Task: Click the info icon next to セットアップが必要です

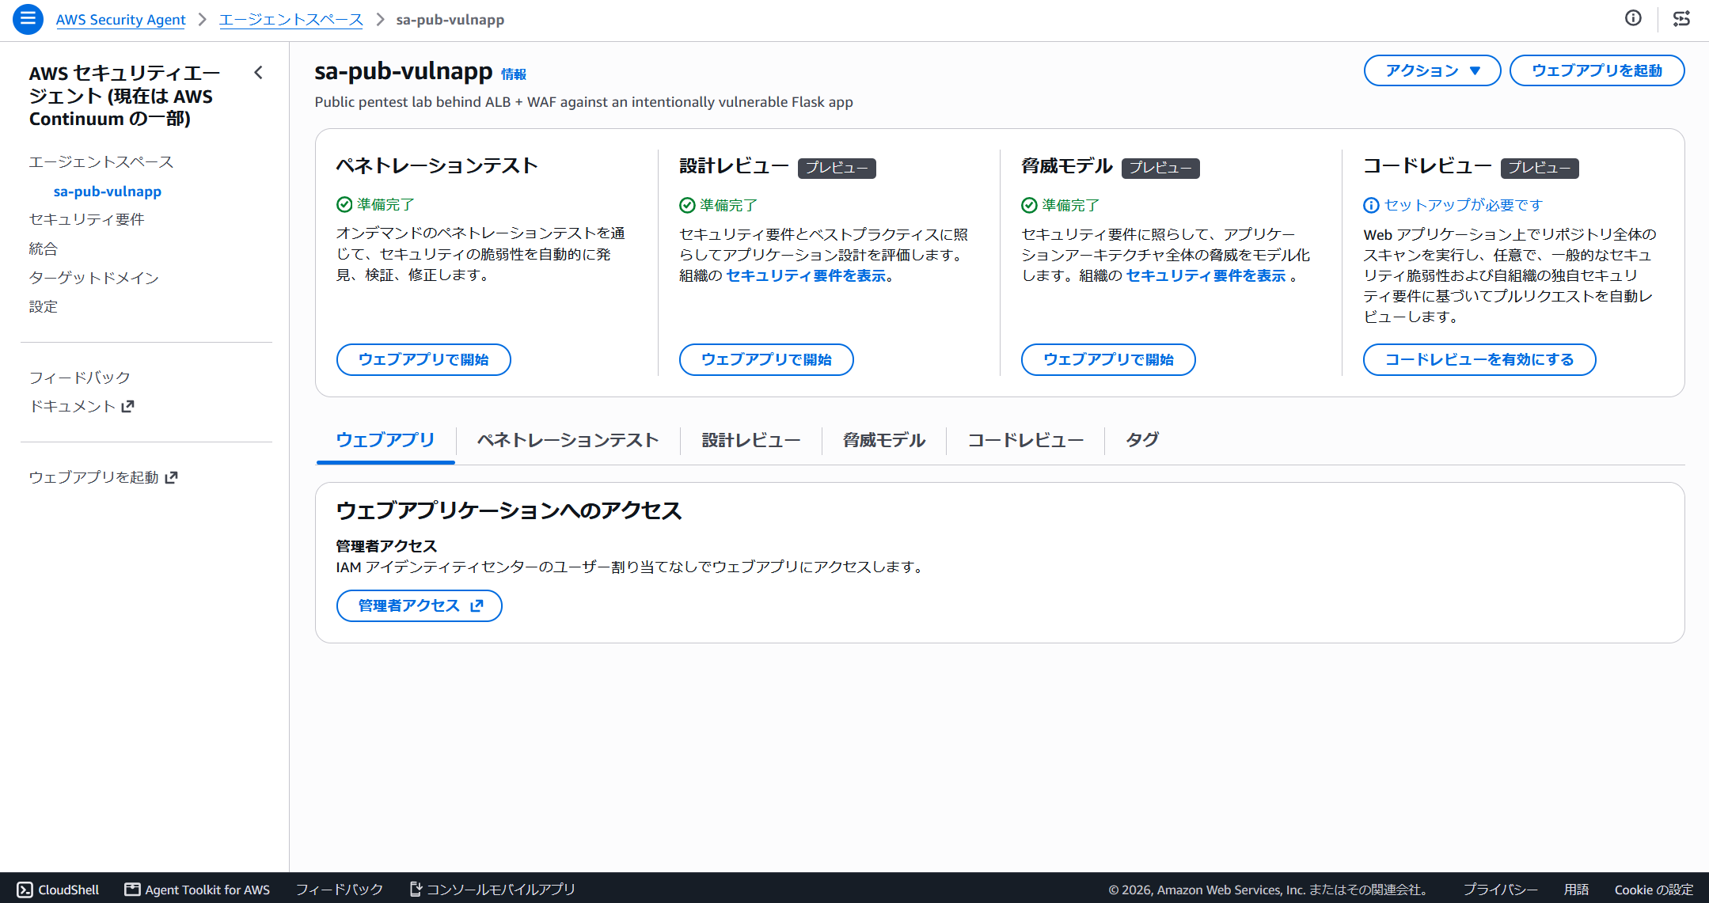Action: pos(1371,206)
